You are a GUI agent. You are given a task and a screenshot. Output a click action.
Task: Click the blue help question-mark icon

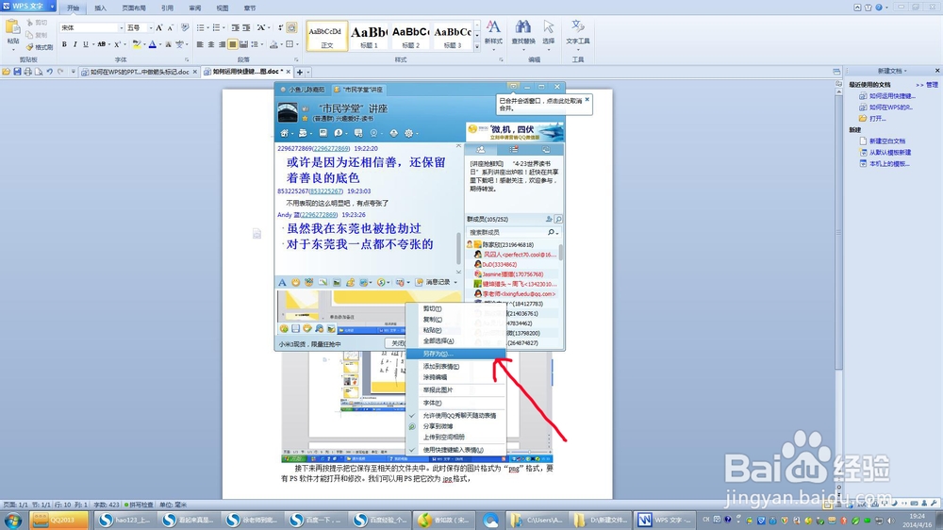click(879, 8)
